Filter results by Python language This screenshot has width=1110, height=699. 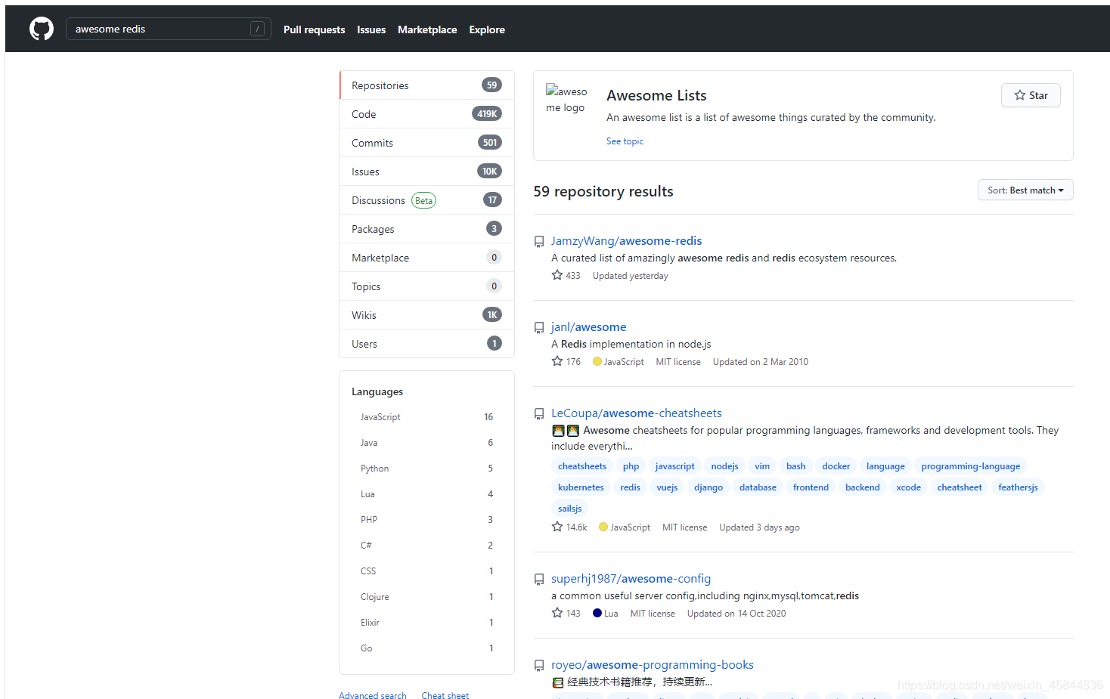(426, 469)
